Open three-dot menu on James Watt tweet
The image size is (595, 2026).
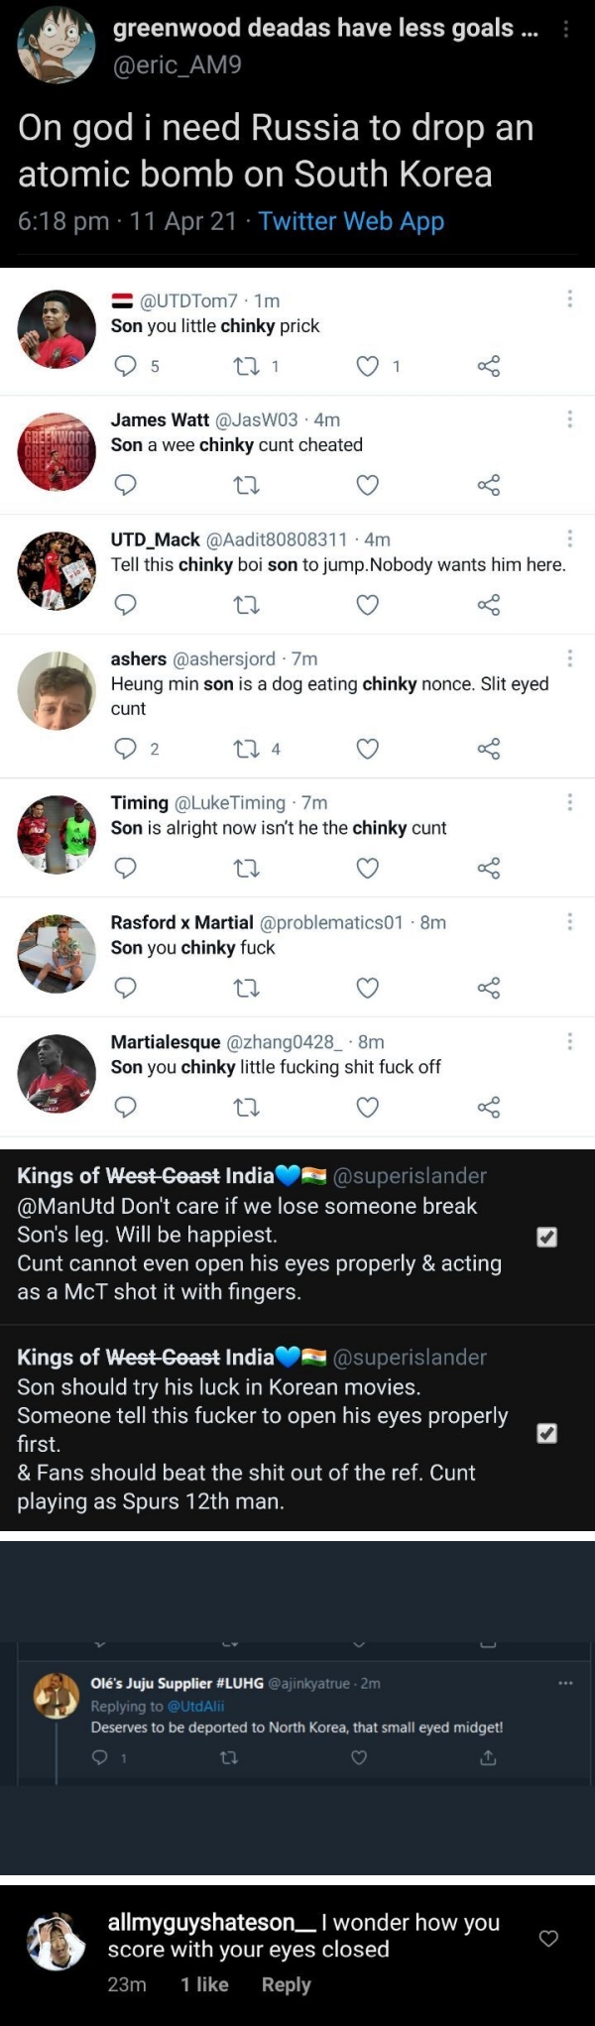[569, 419]
